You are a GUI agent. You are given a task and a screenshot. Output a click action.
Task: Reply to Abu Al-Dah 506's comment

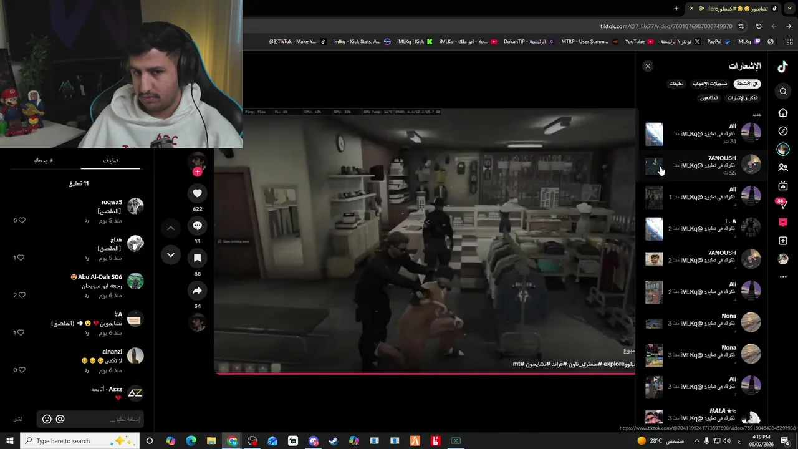[x=87, y=296]
